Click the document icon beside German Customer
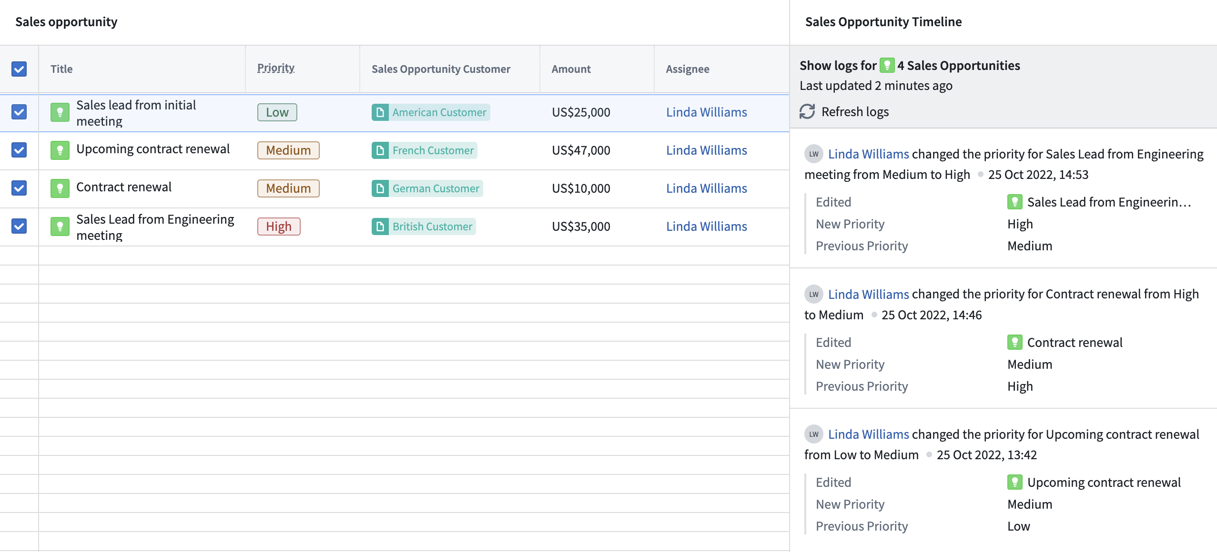Viewport: 1217px width, 552px height. tap(380, 188)
